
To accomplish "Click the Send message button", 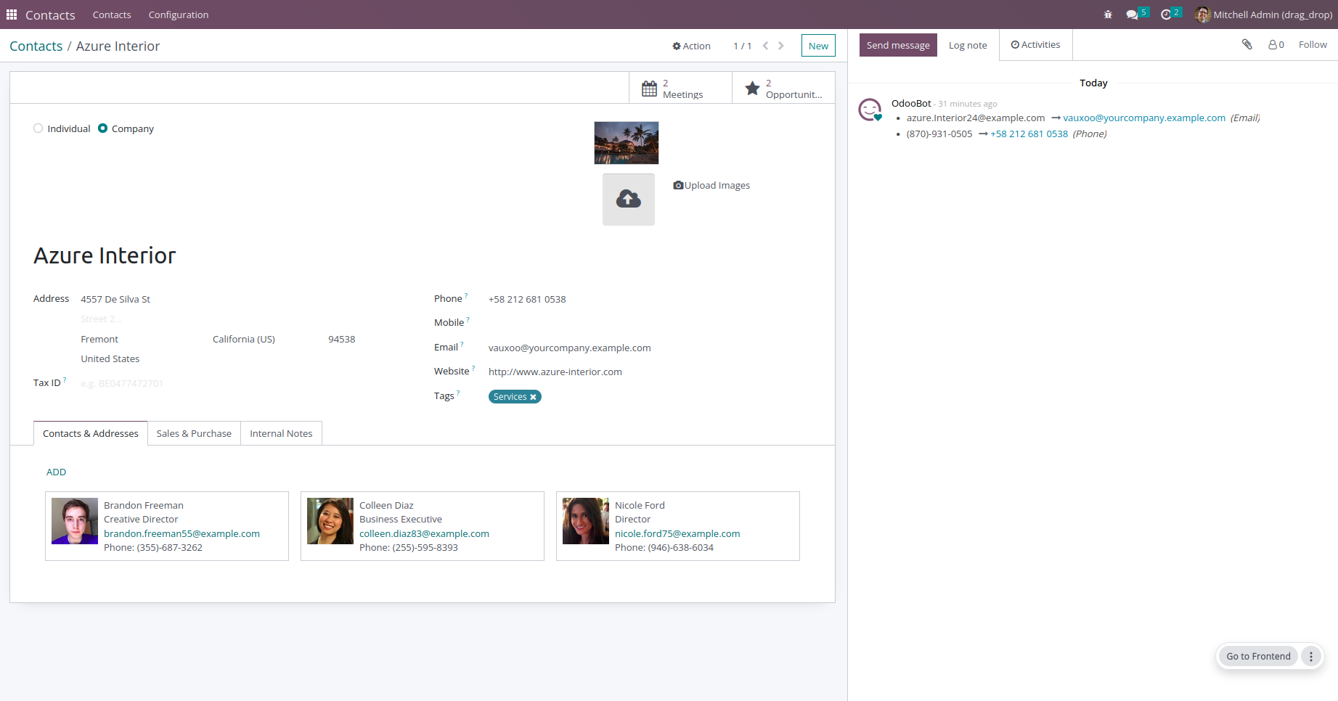I will 898,45.
